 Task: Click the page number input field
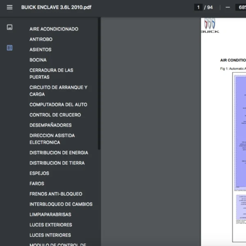coord(199,7)
